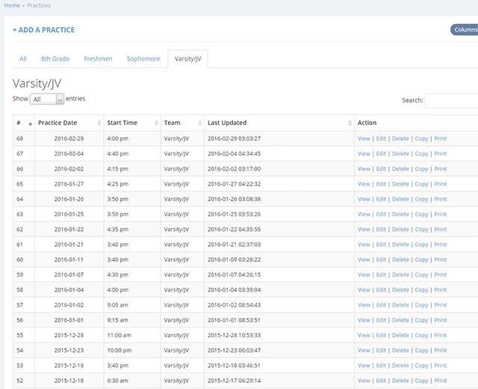Sort by Team column header

coord(173,123)
